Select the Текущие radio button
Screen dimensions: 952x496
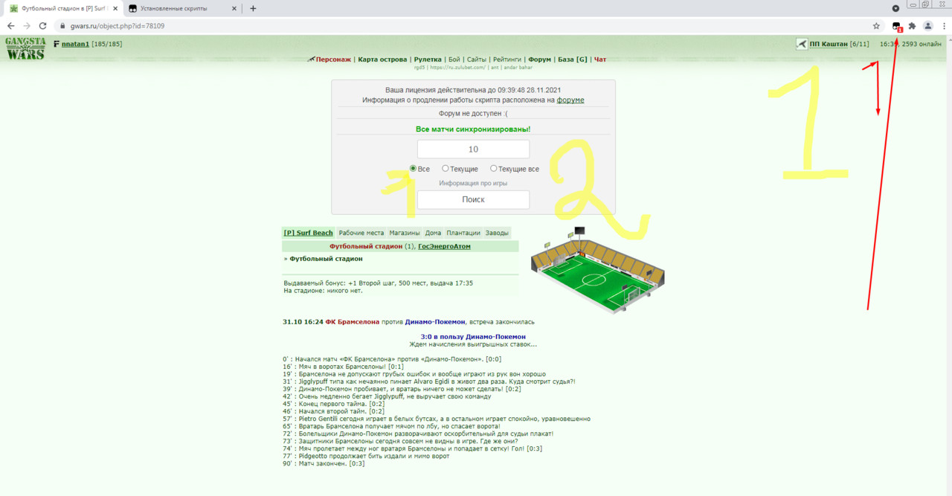click(446, 169)
